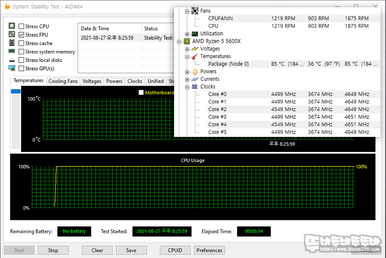The image size is (386, 258).
Task: Collapse the Clocks tree node
Action: (187, 87)
